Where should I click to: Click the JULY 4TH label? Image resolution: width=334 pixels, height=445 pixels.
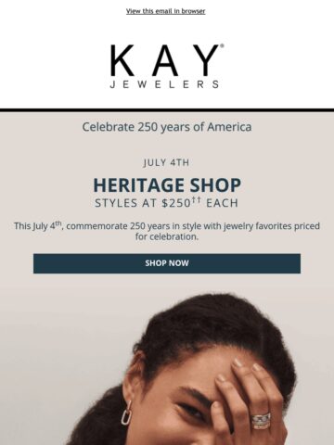(x=166, y=162)
